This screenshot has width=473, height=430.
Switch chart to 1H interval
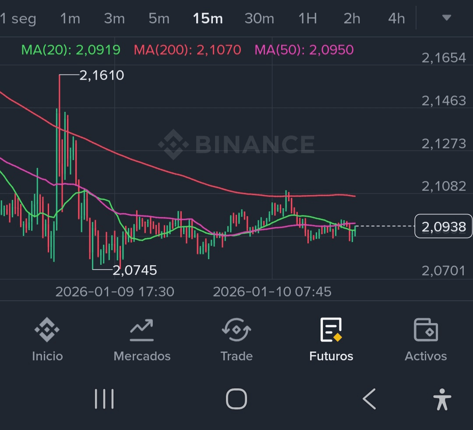tap(307, 18)
